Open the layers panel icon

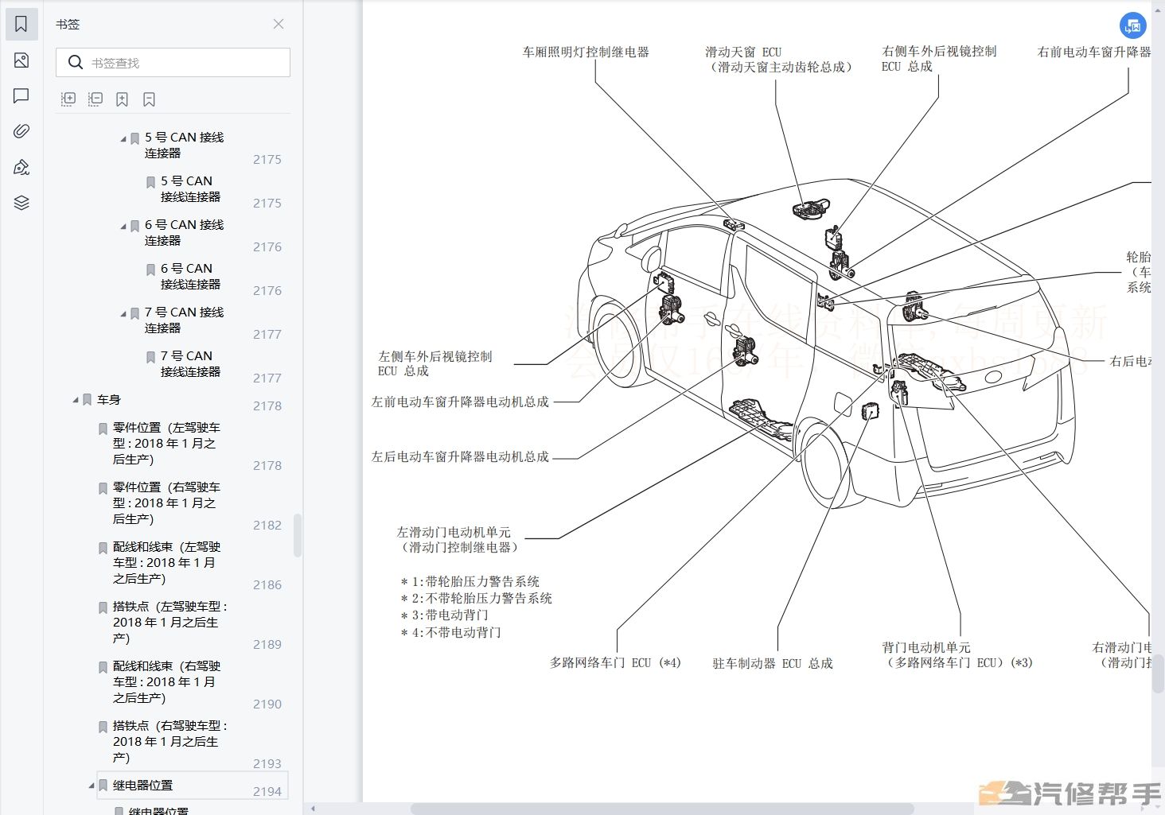tap(21, 203)
